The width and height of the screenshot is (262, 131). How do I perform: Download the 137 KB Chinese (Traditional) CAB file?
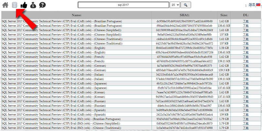(246, 44)
